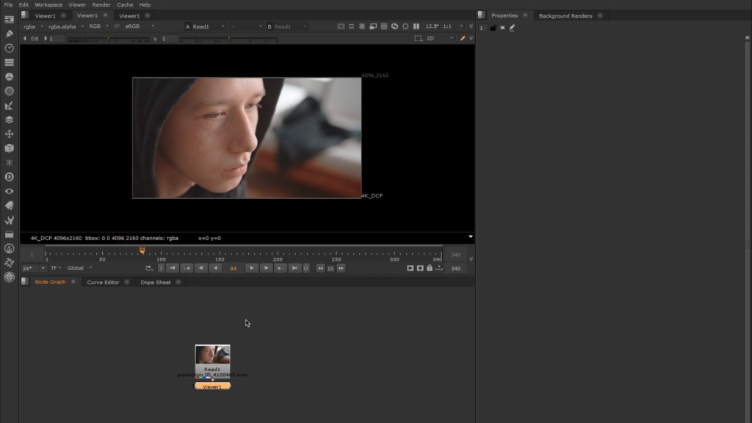The height and width of the screenshot is (423, 752).
Task: Toggle the IP input process button
Action: [x=117, y=26]
